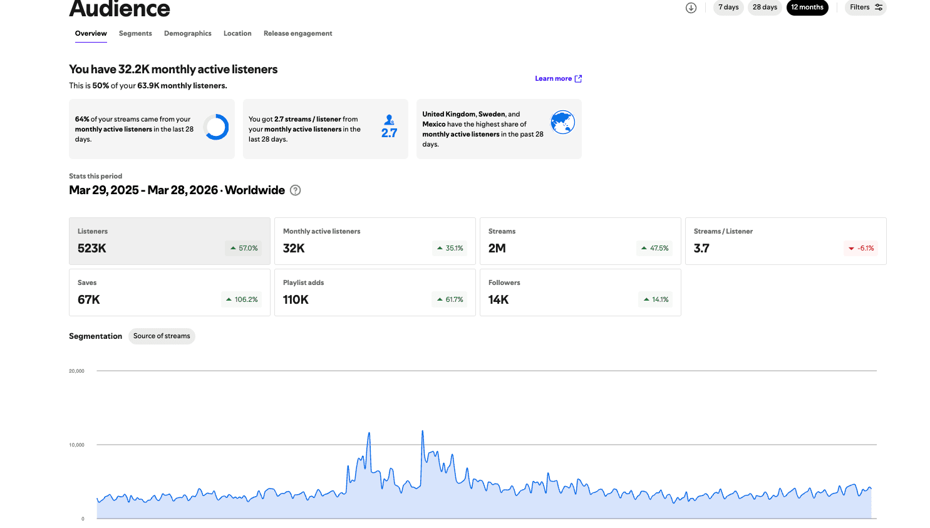Click the 'You have 32.2K monthly active listeners' heading

[173, 70]
